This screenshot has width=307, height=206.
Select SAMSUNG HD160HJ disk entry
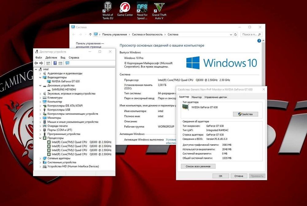coord(64,90)
